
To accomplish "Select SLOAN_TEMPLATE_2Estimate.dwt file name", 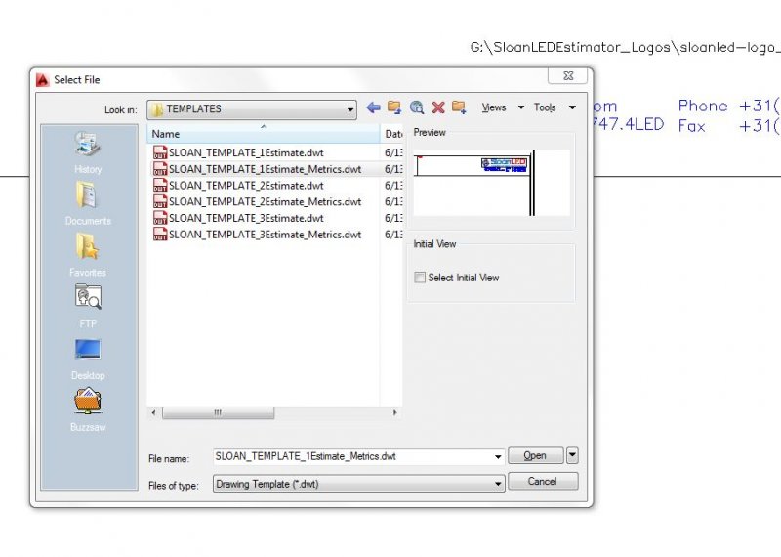I will (x=246, y=186).
